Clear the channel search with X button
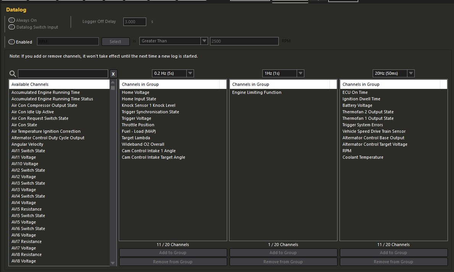The width and height of the screenshot is (454, 272). [x=113, y=74]
